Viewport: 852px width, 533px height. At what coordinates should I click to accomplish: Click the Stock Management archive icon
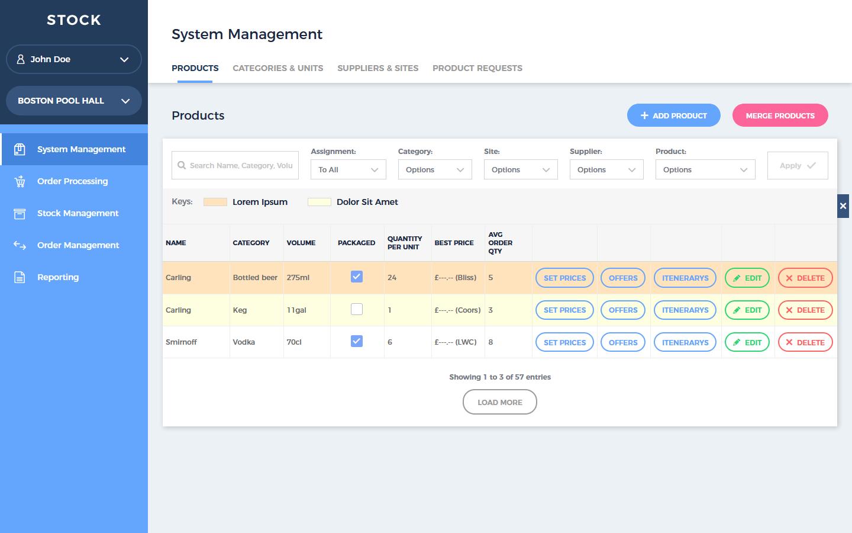(x=20, y=213)
